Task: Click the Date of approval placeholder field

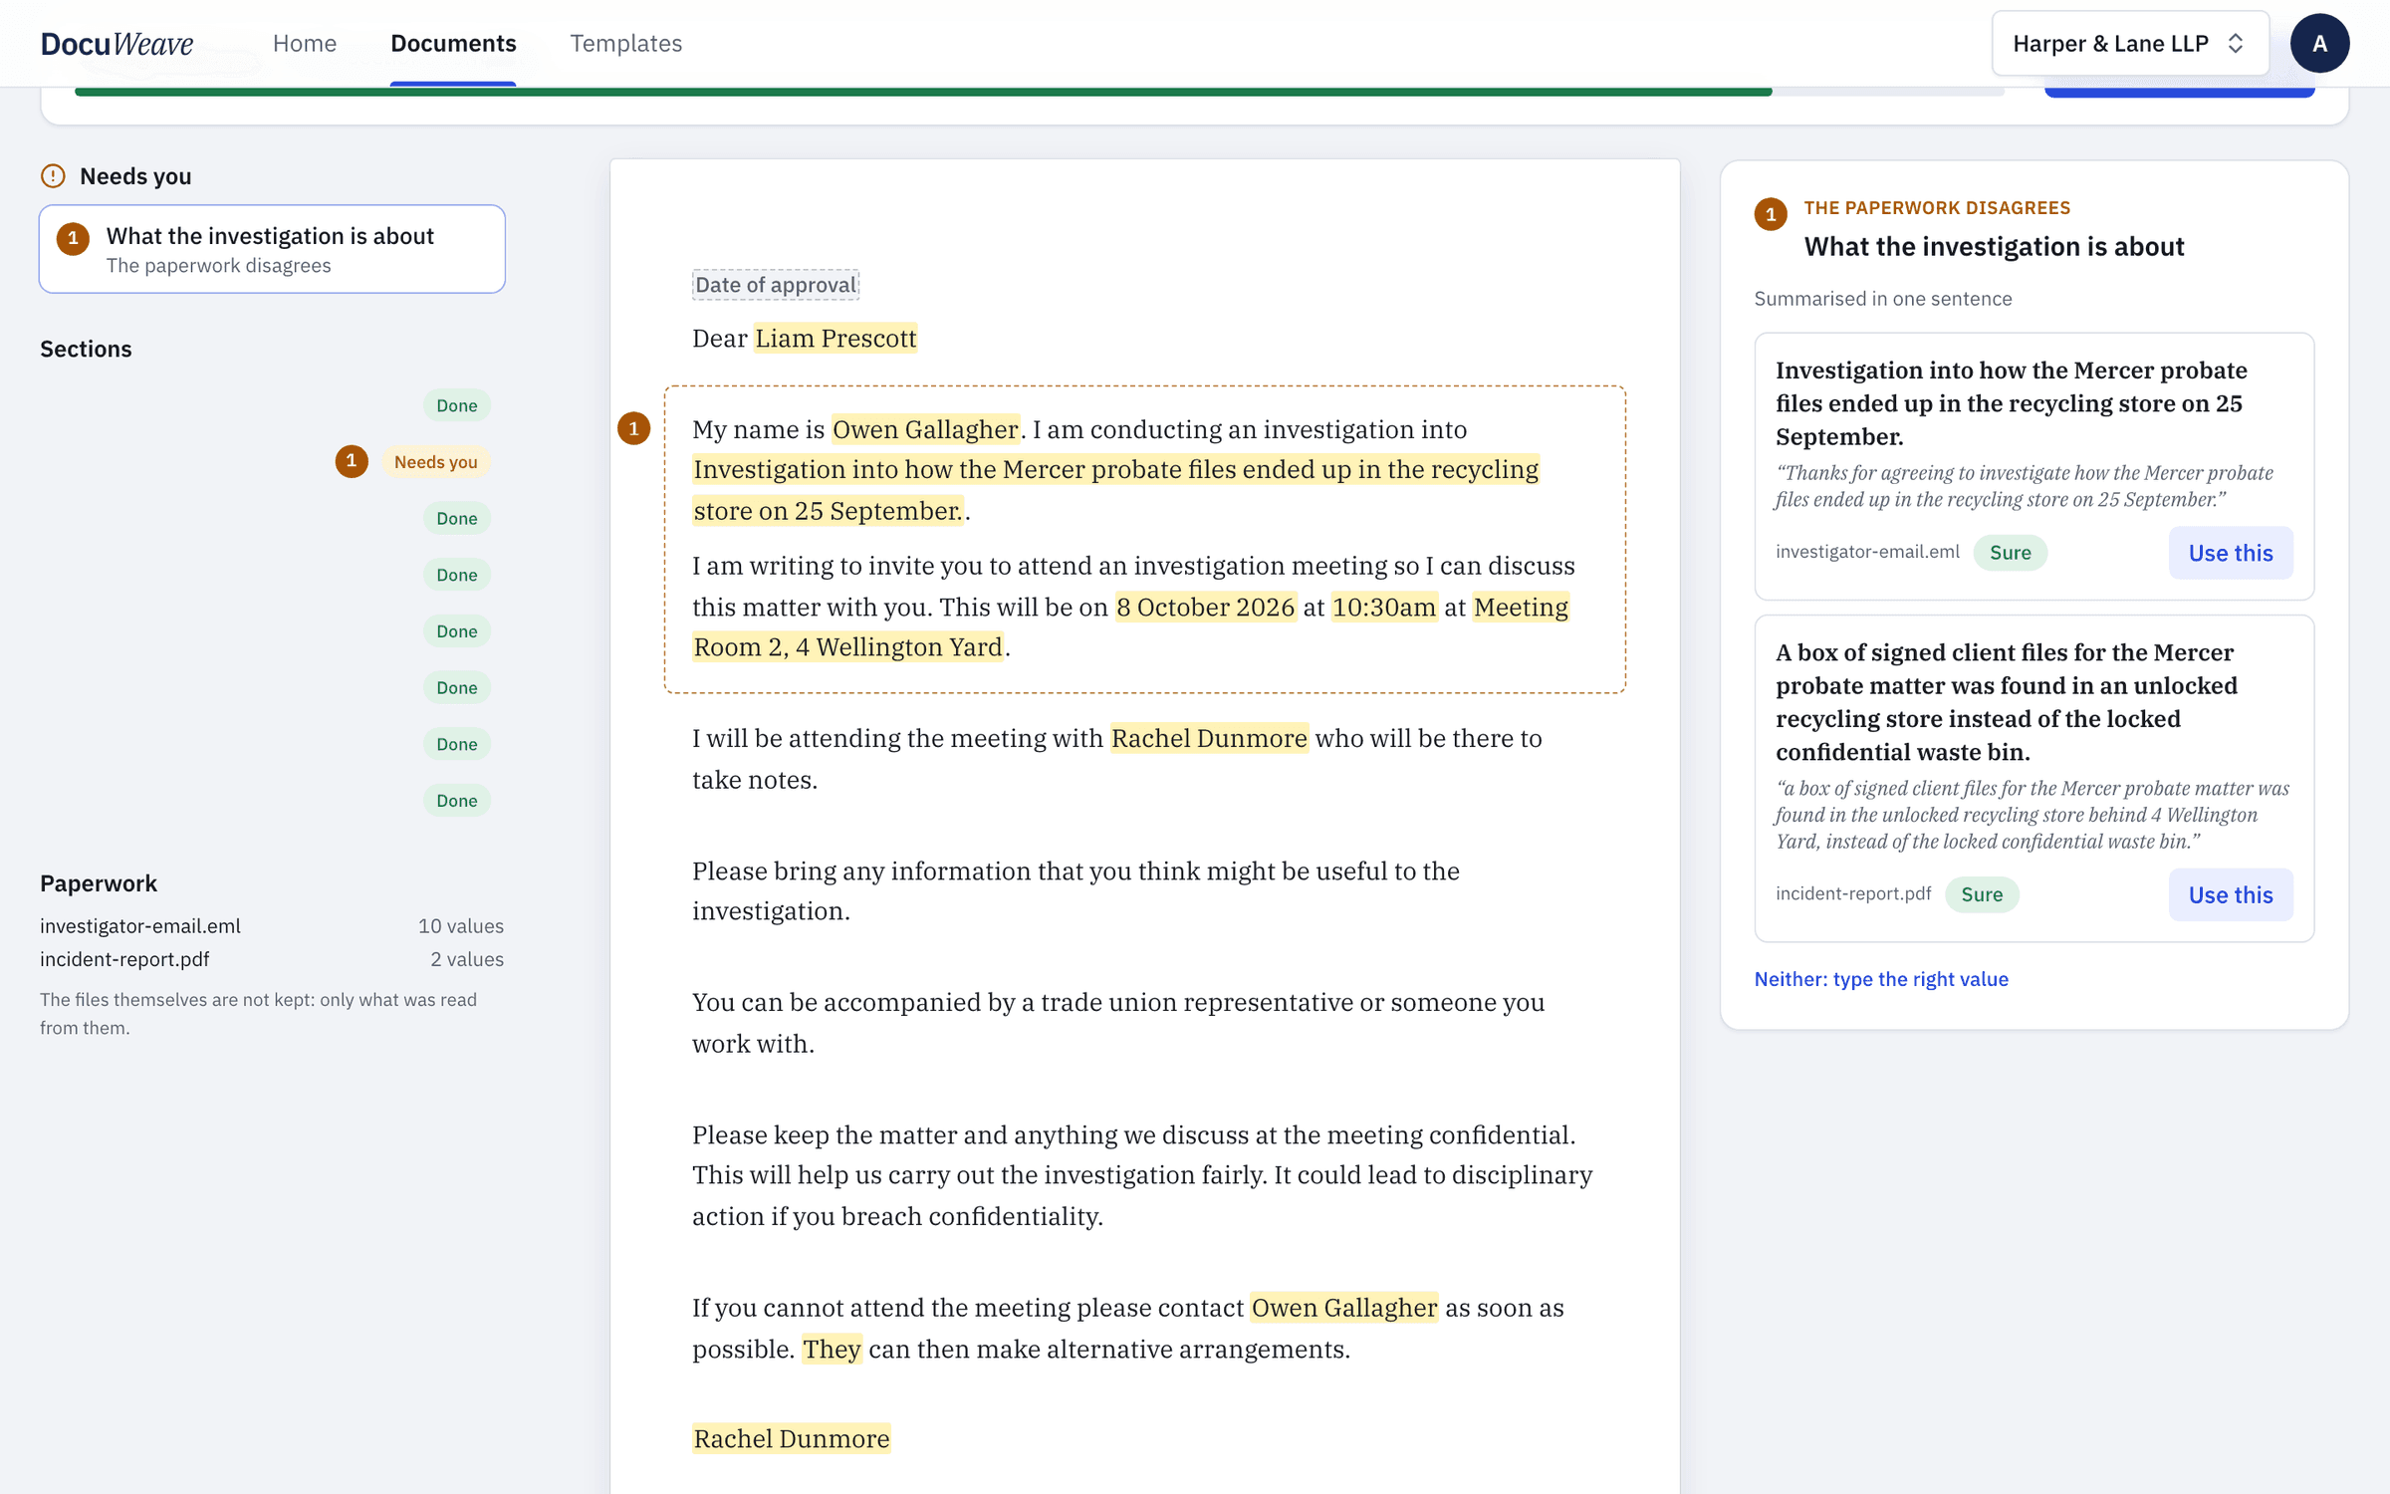Action: pos(776,285)
